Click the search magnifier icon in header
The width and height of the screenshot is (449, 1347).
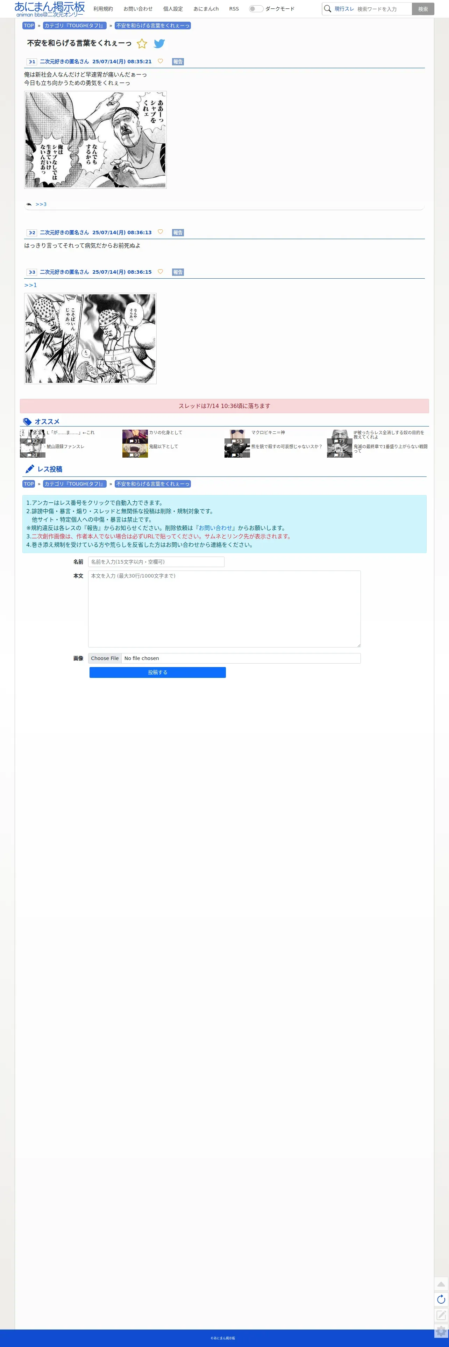pyautogui.click(x=328, y=9)
